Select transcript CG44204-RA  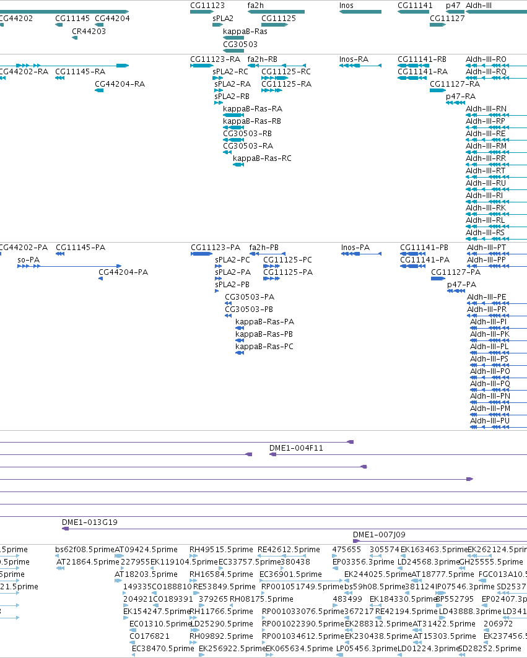(120, 84)
